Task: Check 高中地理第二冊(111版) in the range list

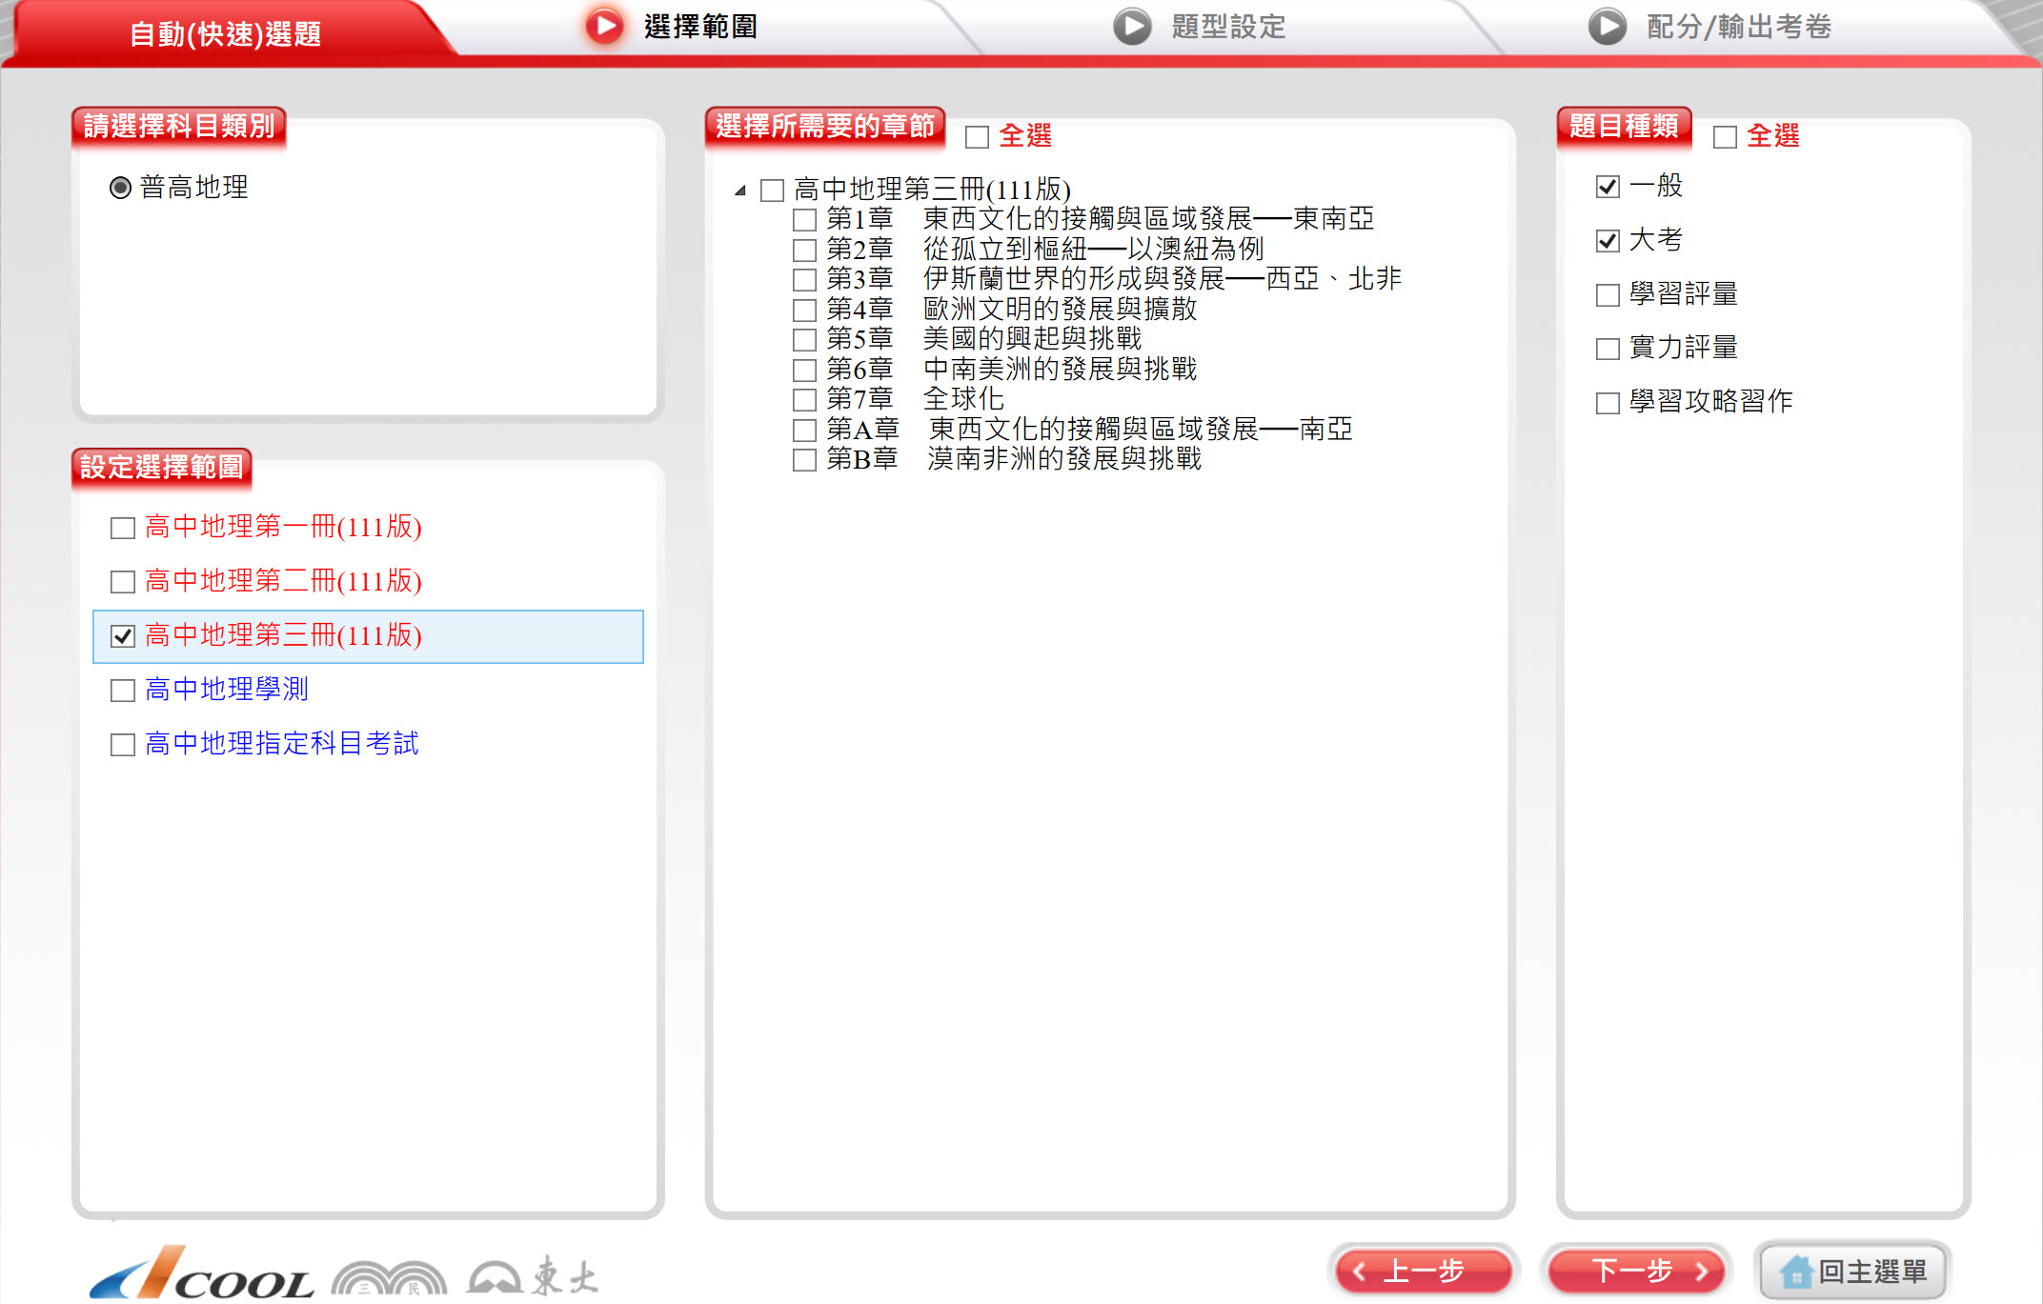Action: 123,582
